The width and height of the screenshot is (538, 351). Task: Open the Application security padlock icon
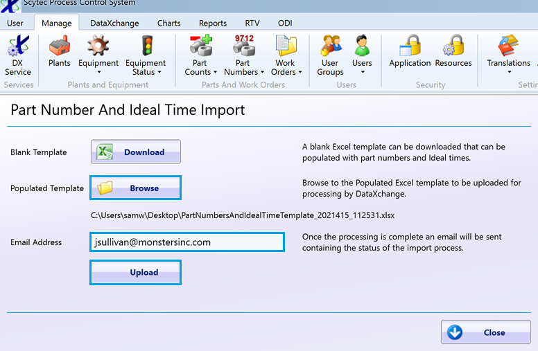410,46
